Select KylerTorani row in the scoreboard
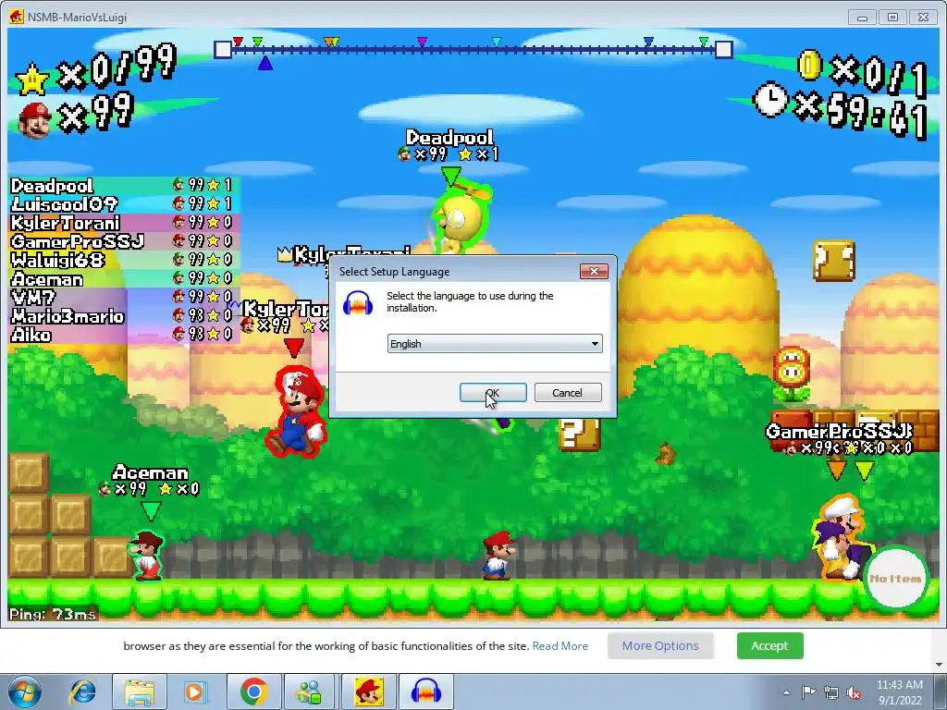947x710 pixels. 125,223
